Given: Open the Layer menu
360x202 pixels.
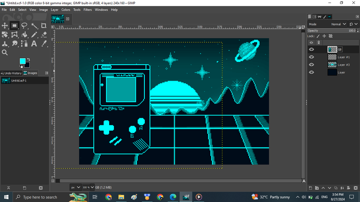Looking at the screenshot, I should point(54,10).
